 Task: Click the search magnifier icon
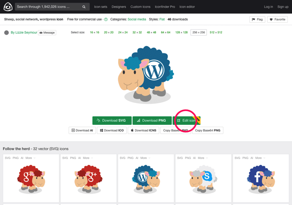pyautogui.click(x=84, y=7)
